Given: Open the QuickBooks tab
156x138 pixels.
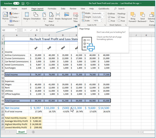Looking at the screenshot, I should pyautogui.click(x=104, y=9).
